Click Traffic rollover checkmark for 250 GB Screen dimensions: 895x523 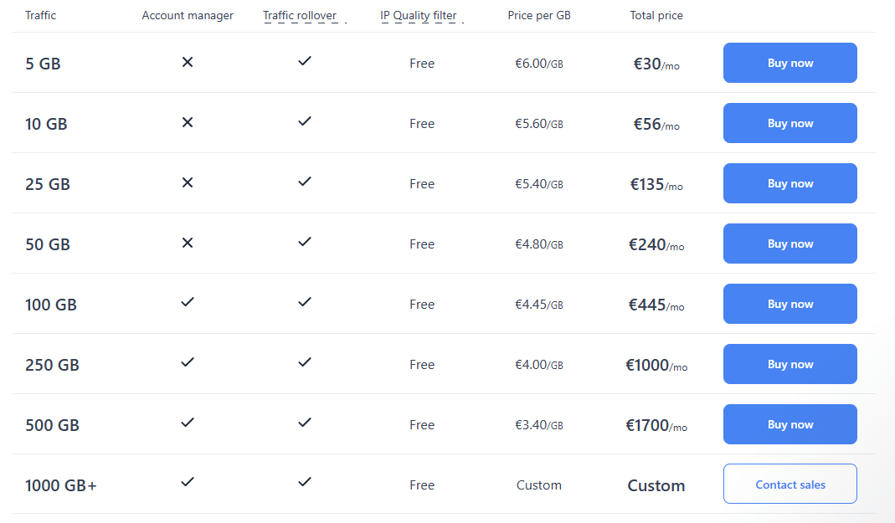(305, 362)
